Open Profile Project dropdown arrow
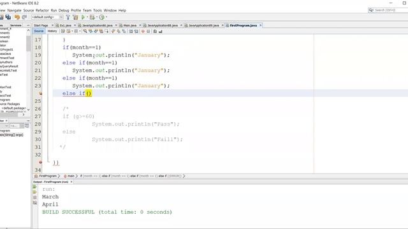The width and height of the screenshot is (408, 229). tap(106, 17)
